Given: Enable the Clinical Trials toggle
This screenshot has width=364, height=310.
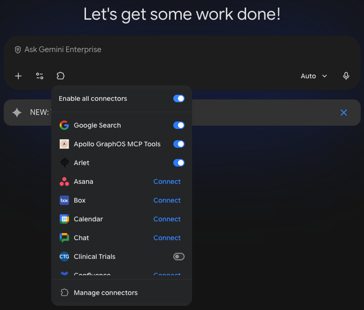Looking at the screenshot, I should 179,257.
